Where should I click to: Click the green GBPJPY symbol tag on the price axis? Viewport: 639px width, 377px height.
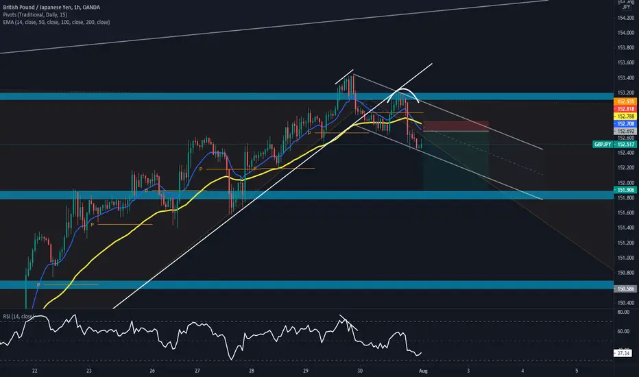pos(603,144)
